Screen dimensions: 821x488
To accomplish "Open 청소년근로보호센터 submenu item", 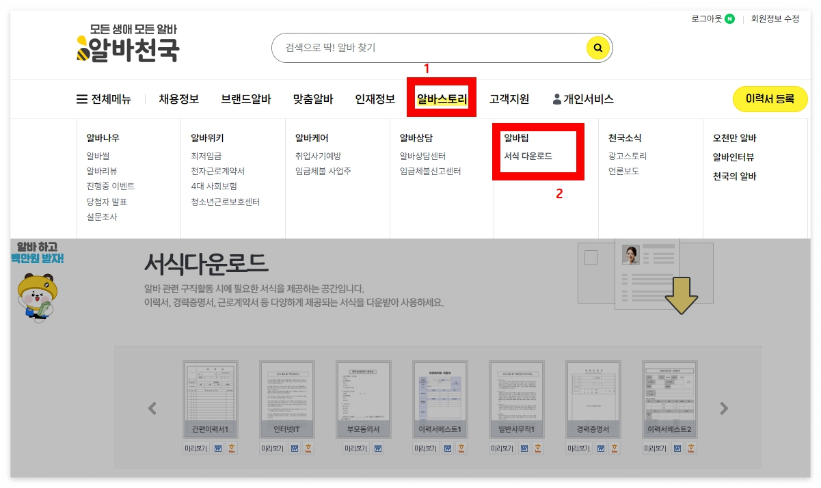I will point(226,202).
